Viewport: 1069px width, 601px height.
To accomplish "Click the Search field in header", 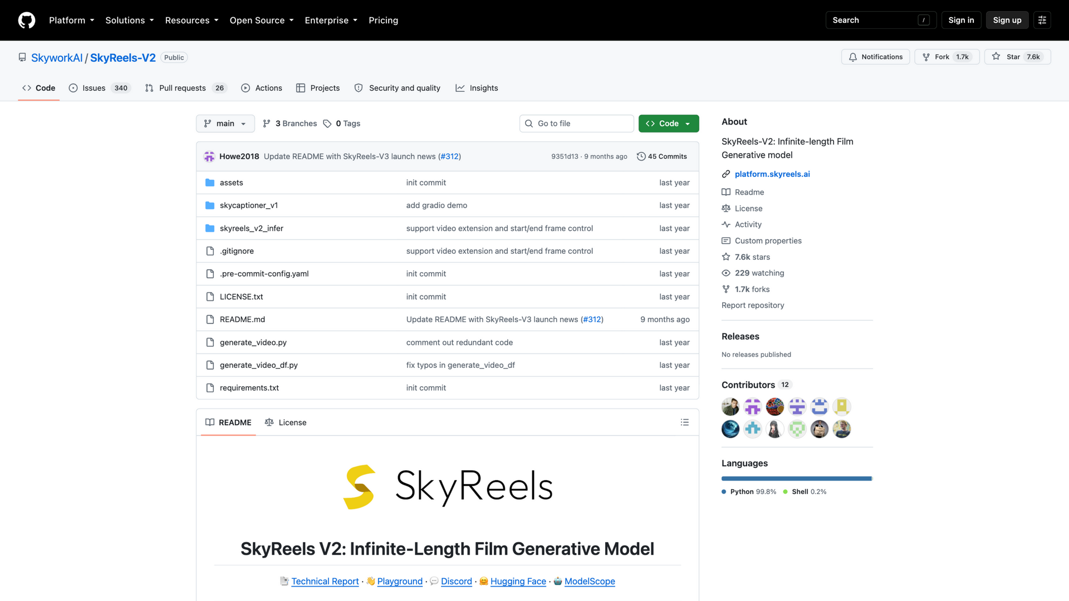I will [881, 20].
